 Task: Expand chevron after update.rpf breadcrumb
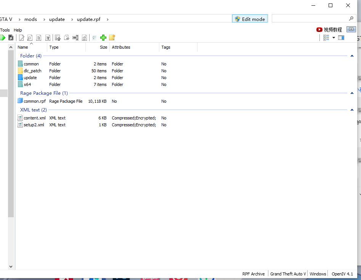tap(107, 19)
